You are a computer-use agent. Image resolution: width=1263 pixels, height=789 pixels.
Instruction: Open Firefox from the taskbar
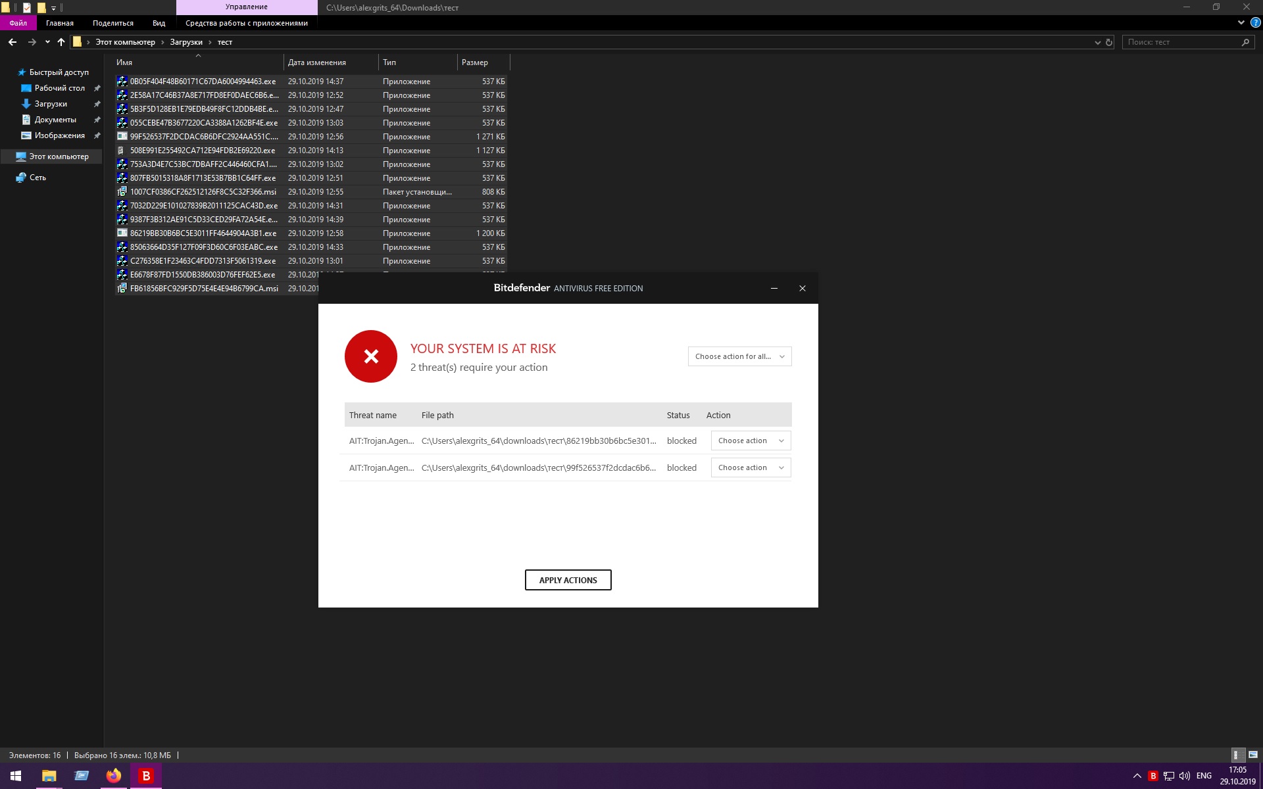(x=114, y=776)
